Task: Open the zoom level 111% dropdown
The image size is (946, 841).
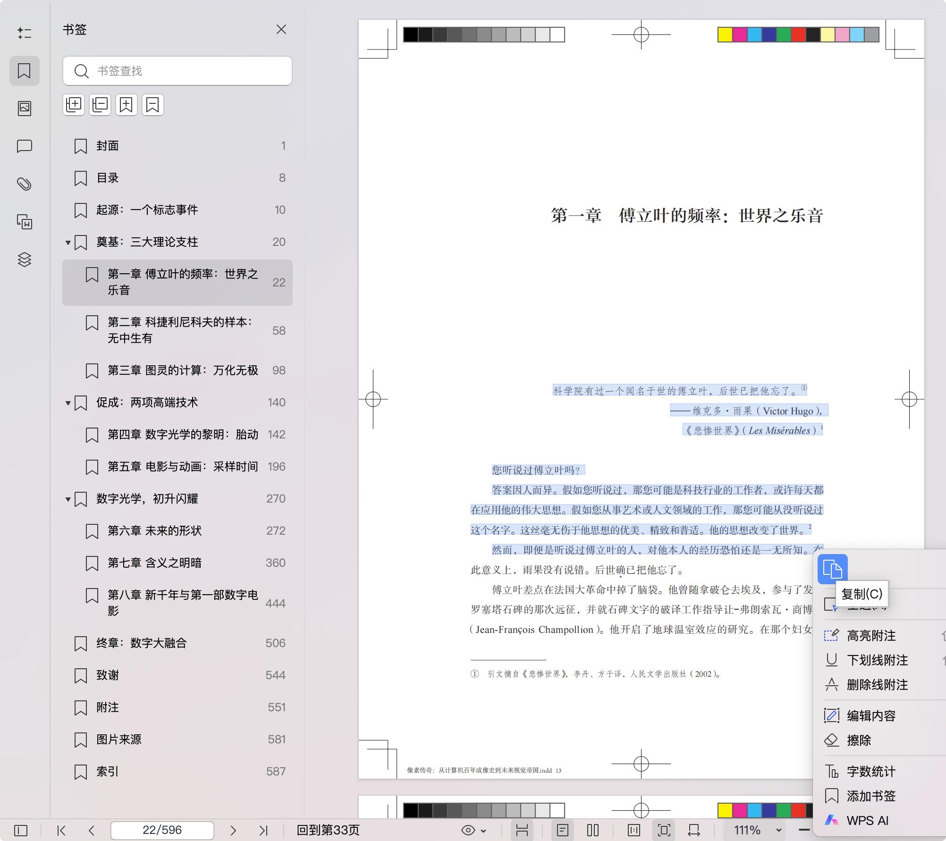Action: (x=778, y=830)
